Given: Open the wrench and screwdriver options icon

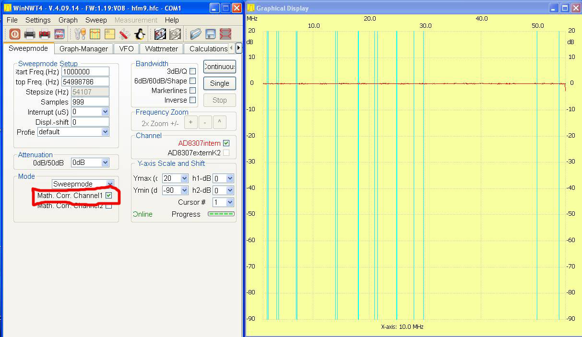Looking at the screenshot, I should 80,34.
